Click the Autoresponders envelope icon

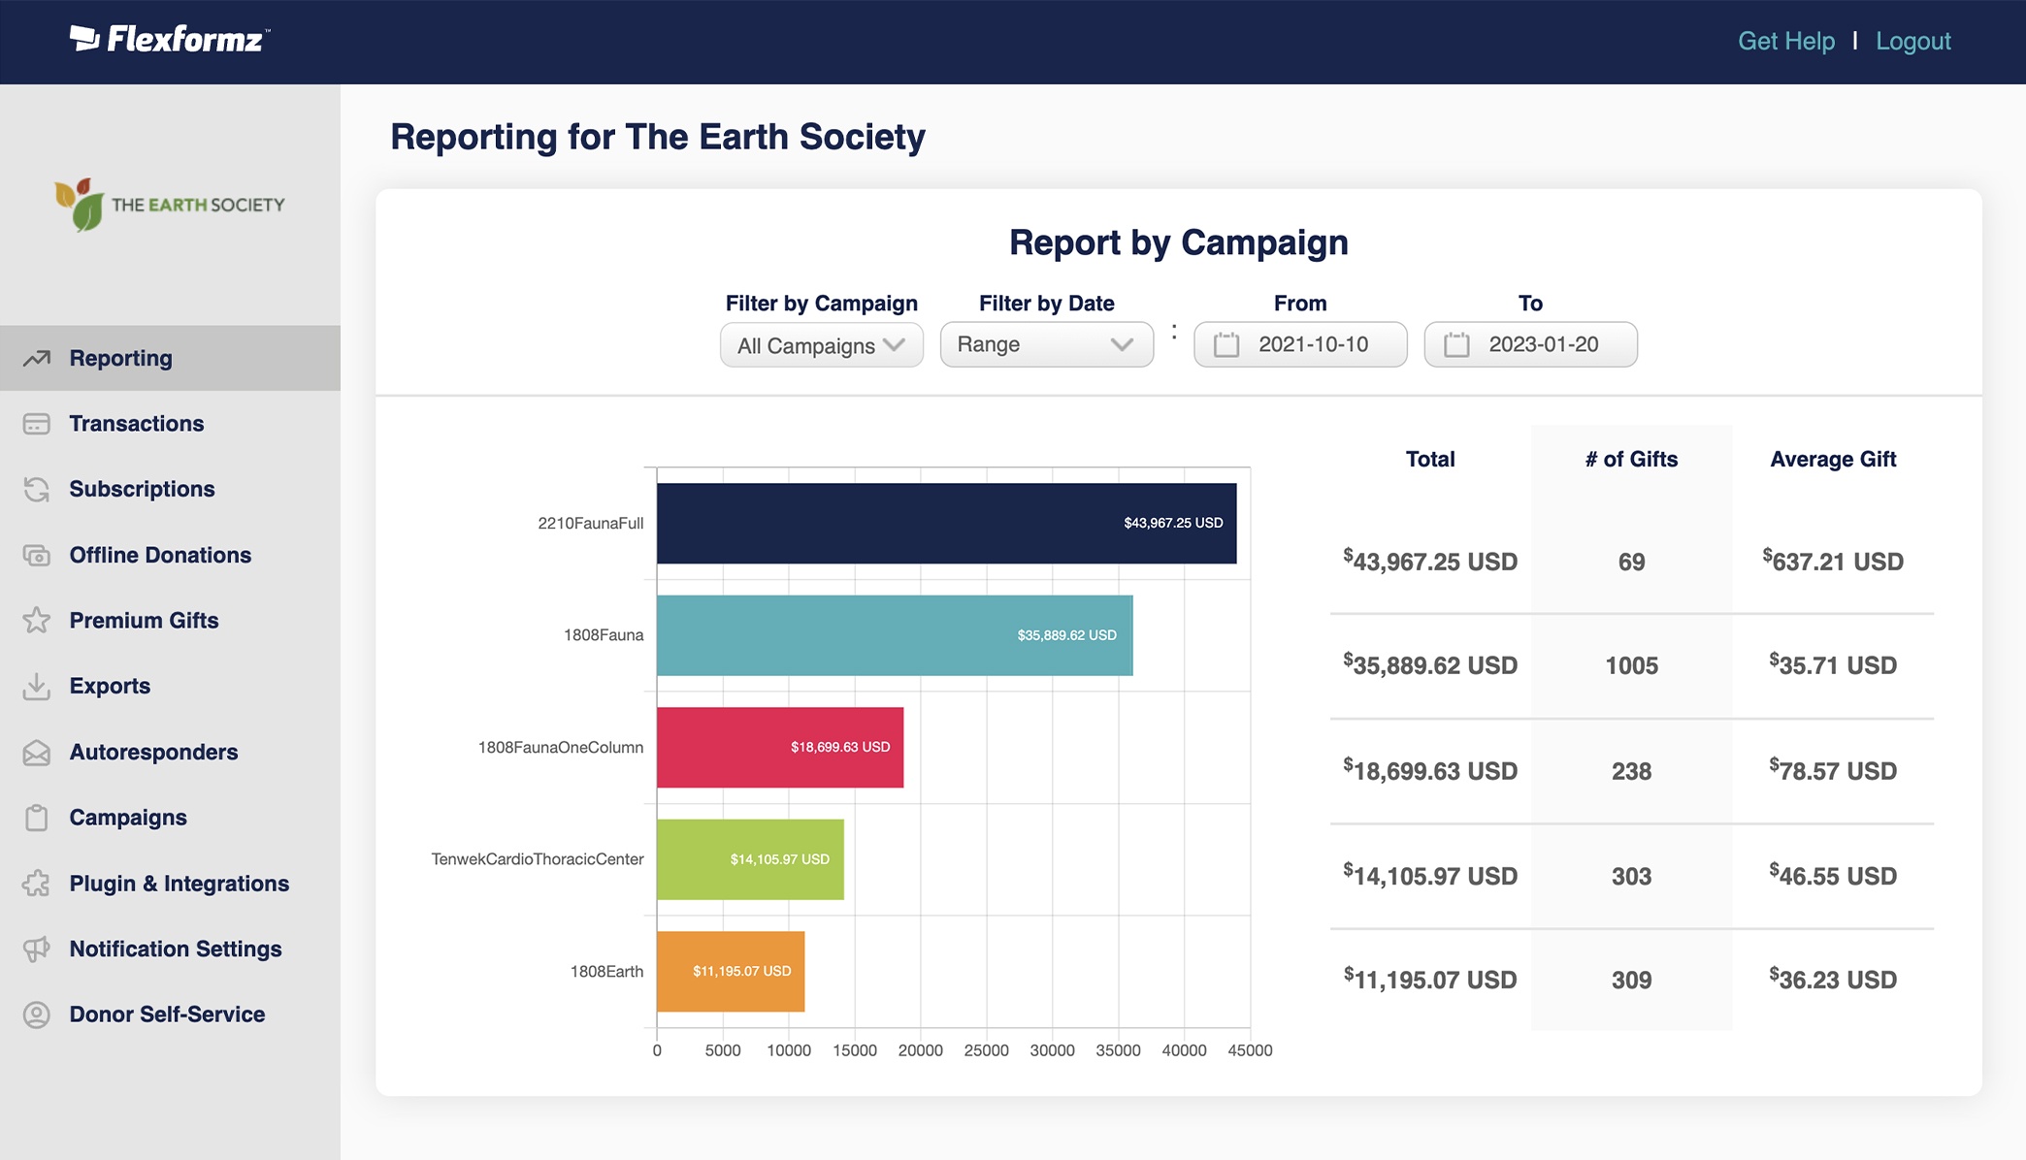coord(37,753)
